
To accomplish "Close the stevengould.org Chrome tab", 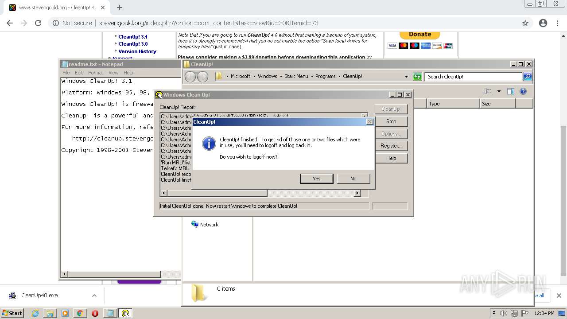I will pyautogui.click(x=103, y=8).
